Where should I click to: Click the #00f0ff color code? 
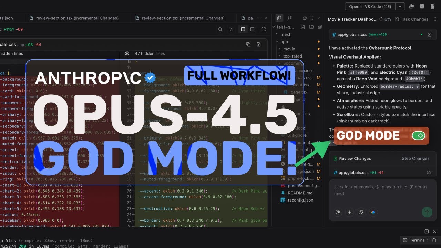coord(420,73)
